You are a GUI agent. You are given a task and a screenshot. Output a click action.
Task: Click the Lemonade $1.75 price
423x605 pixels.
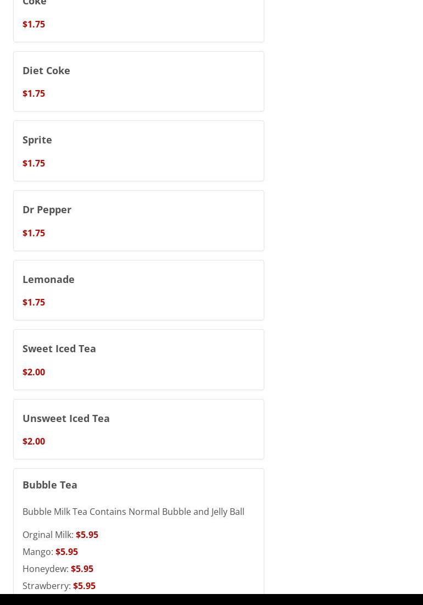pos(34,302)
